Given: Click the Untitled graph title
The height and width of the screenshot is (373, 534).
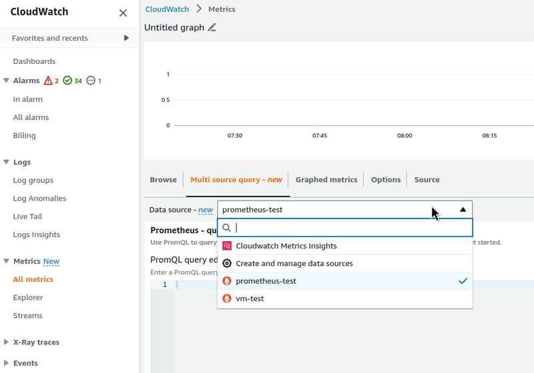Looking at the screenshot, I should (x=174, y=27).
